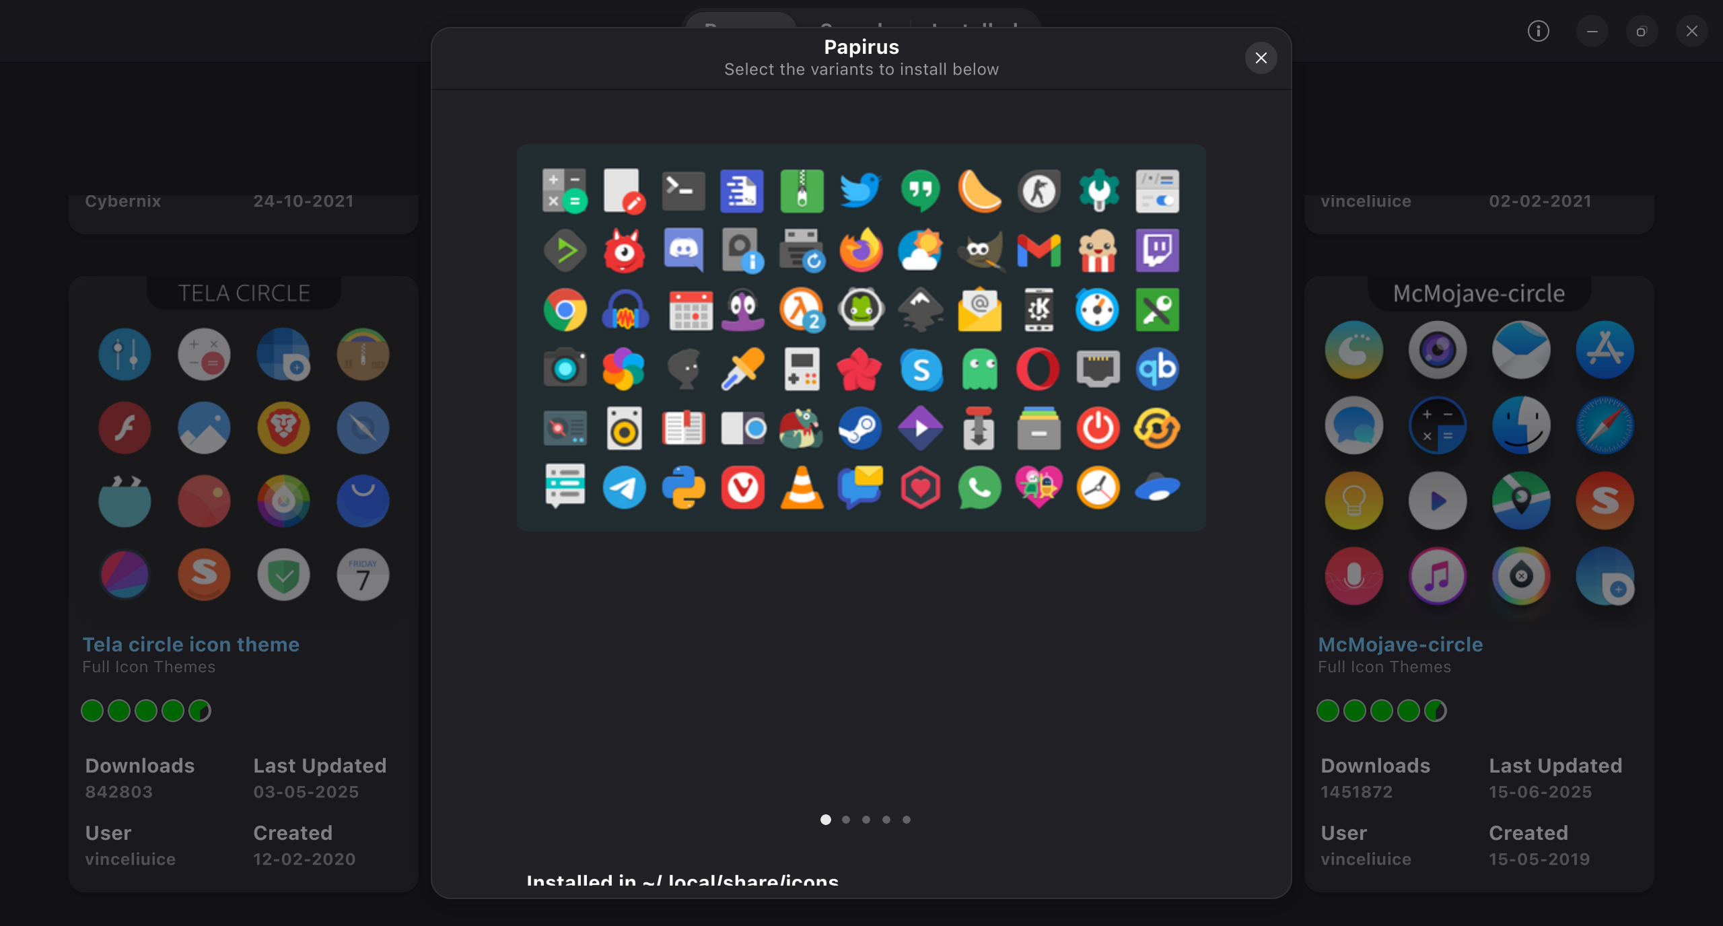
Task: Click the Google Chrome icon in preview
Action: [x=565, y=310]
